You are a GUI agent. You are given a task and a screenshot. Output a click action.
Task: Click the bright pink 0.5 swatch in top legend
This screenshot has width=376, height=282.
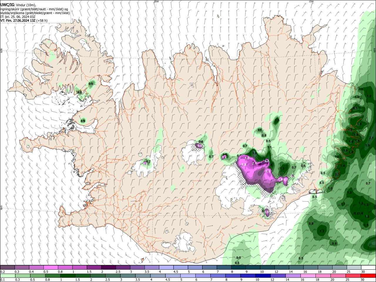point(51,267)
